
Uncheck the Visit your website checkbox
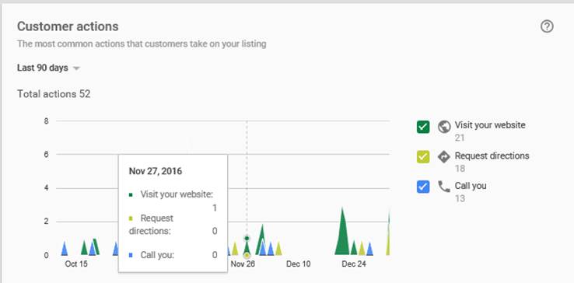(x=423, y=127)
